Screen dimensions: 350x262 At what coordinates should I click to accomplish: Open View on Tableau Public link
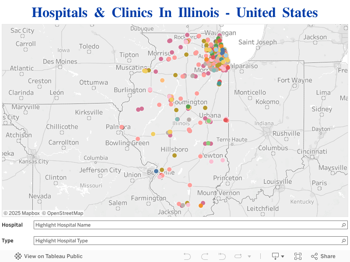pos(49,256)
